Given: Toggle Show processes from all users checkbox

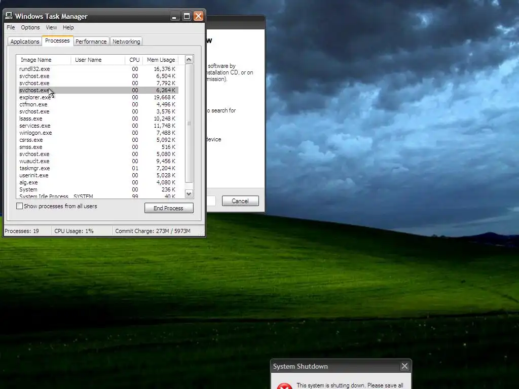Looking at the screenshot, I should tap(20, 206).
